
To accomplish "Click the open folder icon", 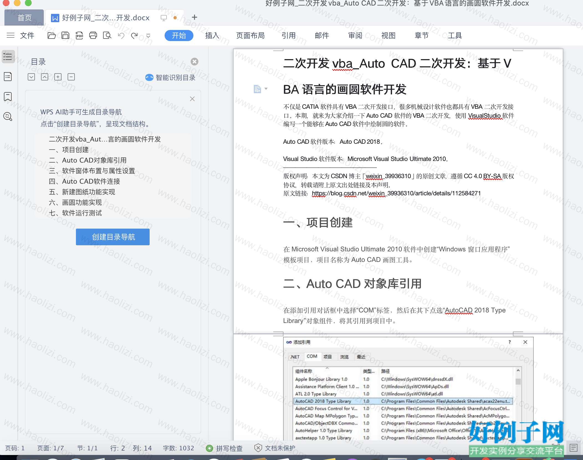I will 52,36.
